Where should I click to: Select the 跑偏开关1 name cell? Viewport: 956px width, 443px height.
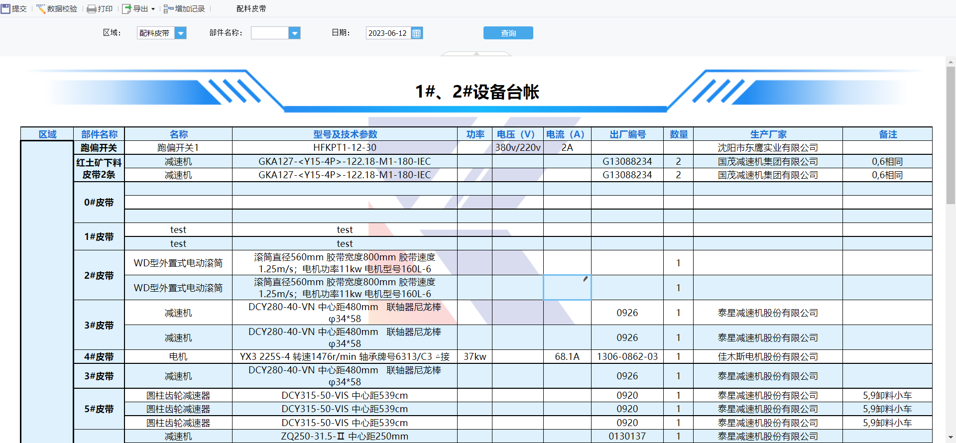tap(178, 148)
